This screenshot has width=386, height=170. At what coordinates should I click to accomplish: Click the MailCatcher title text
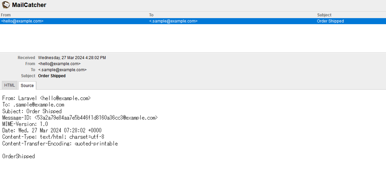pyautogui.click(x=29, y=5)
